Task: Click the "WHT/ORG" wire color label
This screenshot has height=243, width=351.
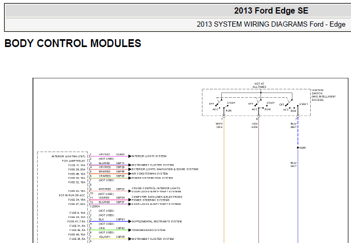Action: [219, 125]
